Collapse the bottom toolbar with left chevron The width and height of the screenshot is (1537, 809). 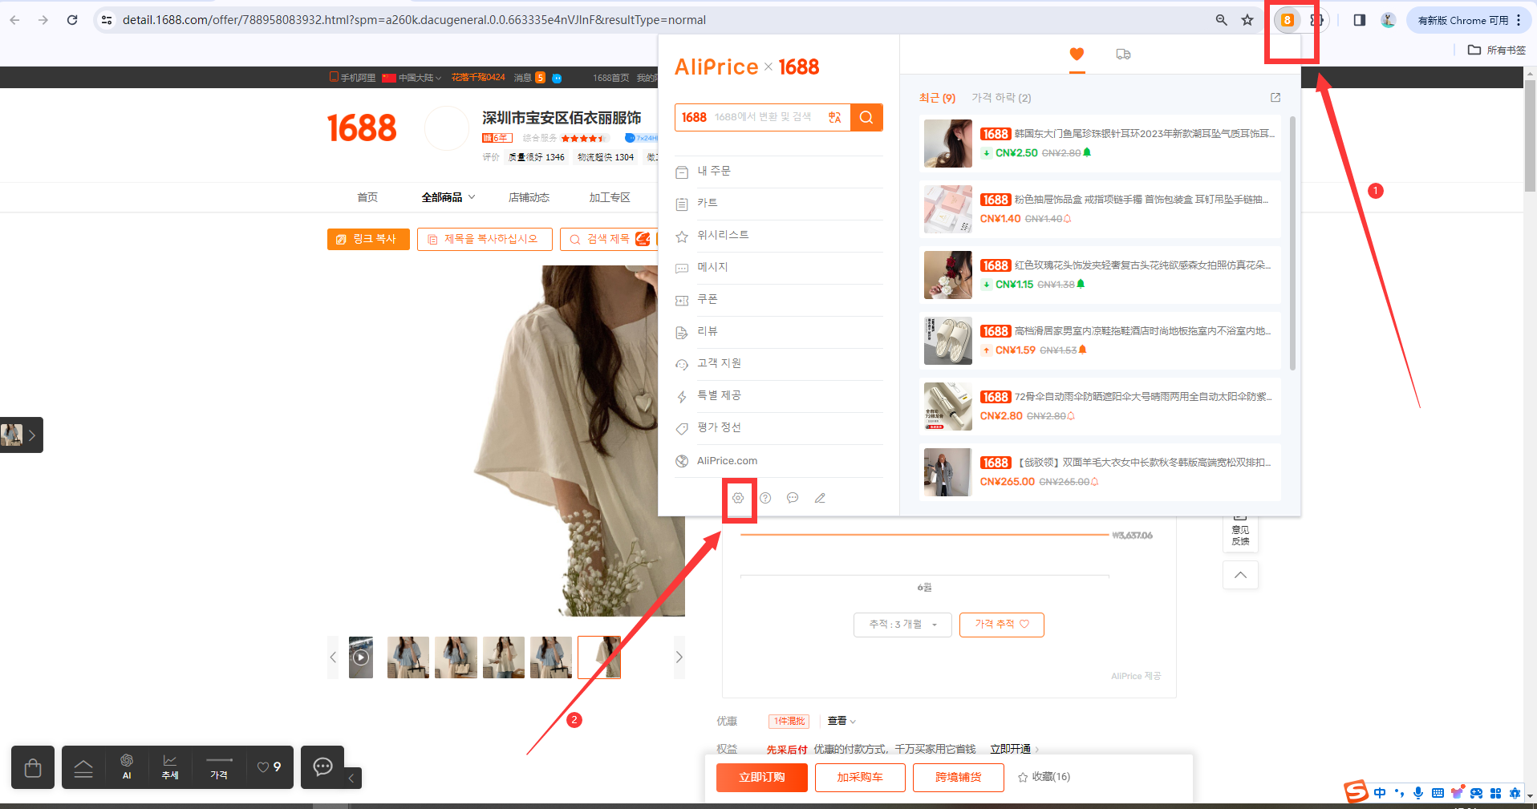tap(351, 778)
